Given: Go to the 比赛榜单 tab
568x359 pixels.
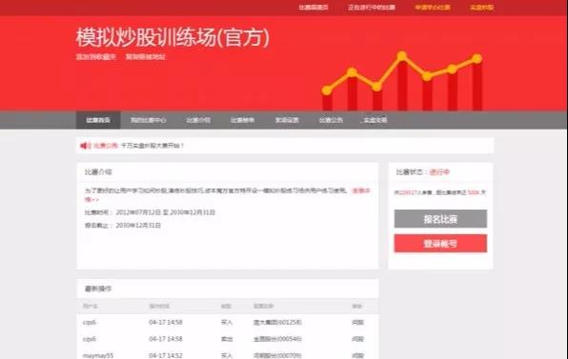Looking at the screenshot, I should click(x=242, y=120).
